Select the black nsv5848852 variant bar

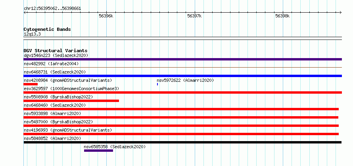182,142
